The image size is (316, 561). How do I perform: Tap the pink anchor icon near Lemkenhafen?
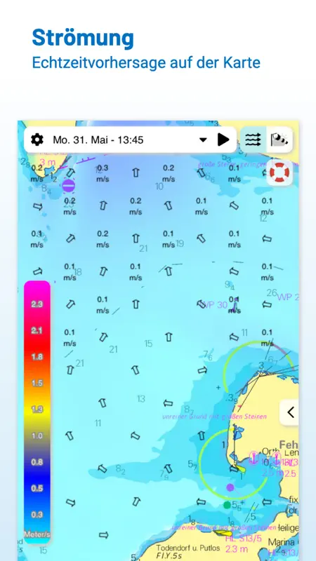(x=277, y=459)
